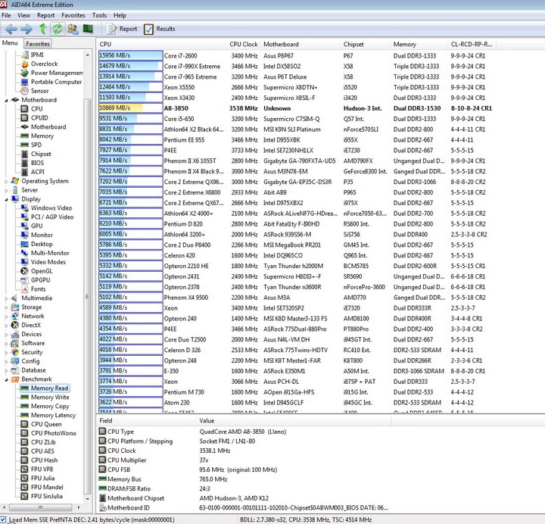Select Memory Write benchmark
The height and width of the screenshot is (524, 545).
pyautogui.click(x=50, y=398)
